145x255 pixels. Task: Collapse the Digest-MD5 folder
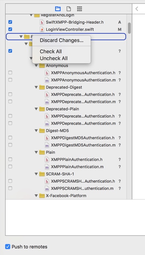36,131
